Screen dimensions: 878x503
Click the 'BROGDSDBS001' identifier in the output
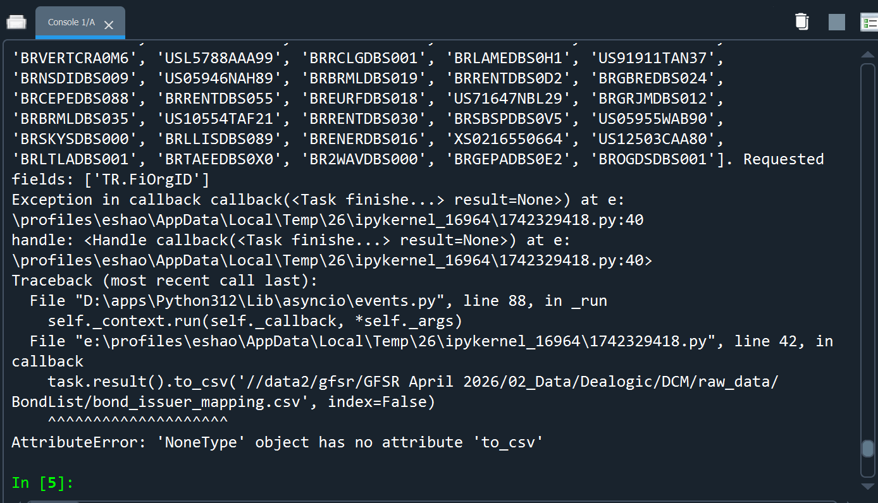click(x=652, y=159)
